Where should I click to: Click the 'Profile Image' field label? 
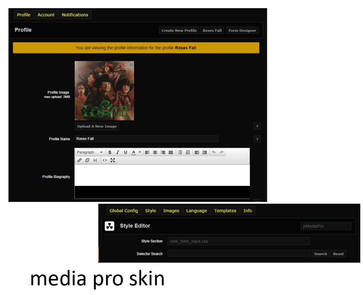coord(58,92)
